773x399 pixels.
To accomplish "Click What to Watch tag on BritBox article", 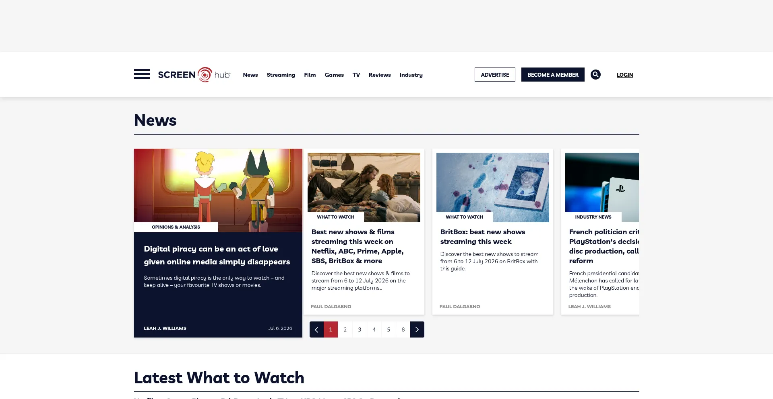I will [465, 217].
